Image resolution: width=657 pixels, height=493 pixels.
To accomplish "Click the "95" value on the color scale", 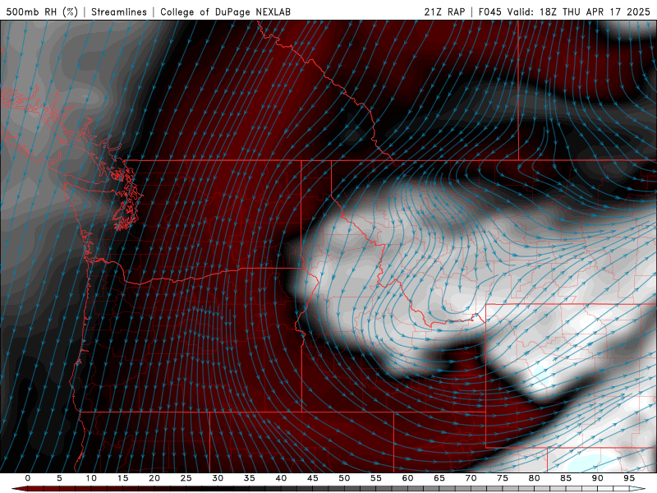I will point(629,478).
